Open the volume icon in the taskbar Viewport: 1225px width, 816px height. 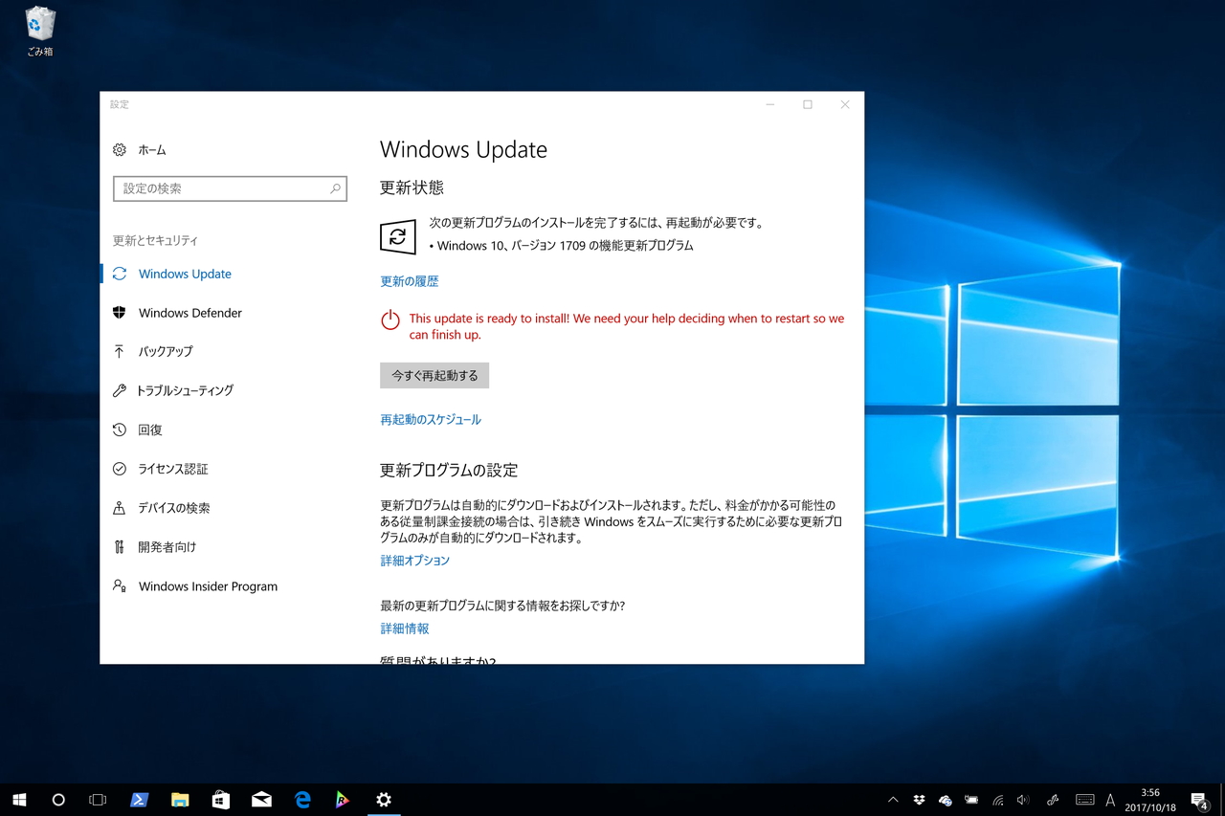(1022, 800)
